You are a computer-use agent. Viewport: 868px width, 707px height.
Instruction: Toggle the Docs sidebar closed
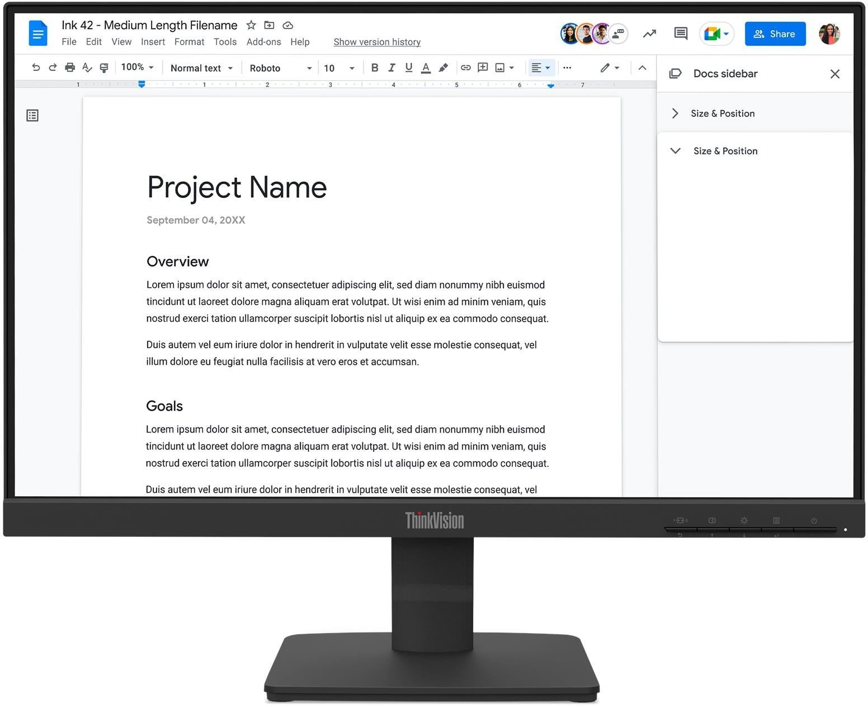tap(835, 73)
